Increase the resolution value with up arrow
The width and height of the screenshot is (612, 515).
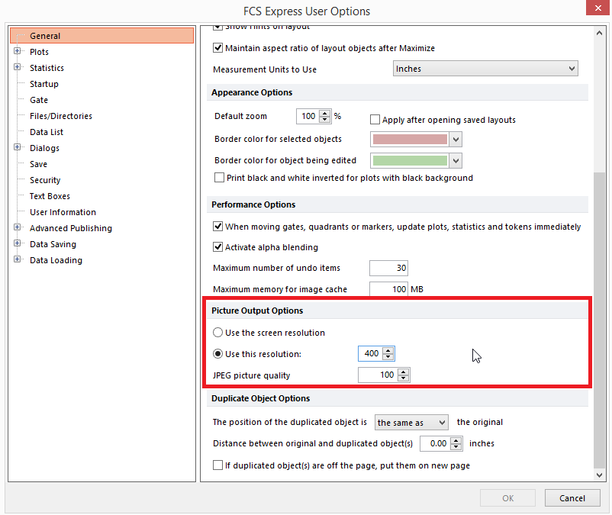pos(388,350)
